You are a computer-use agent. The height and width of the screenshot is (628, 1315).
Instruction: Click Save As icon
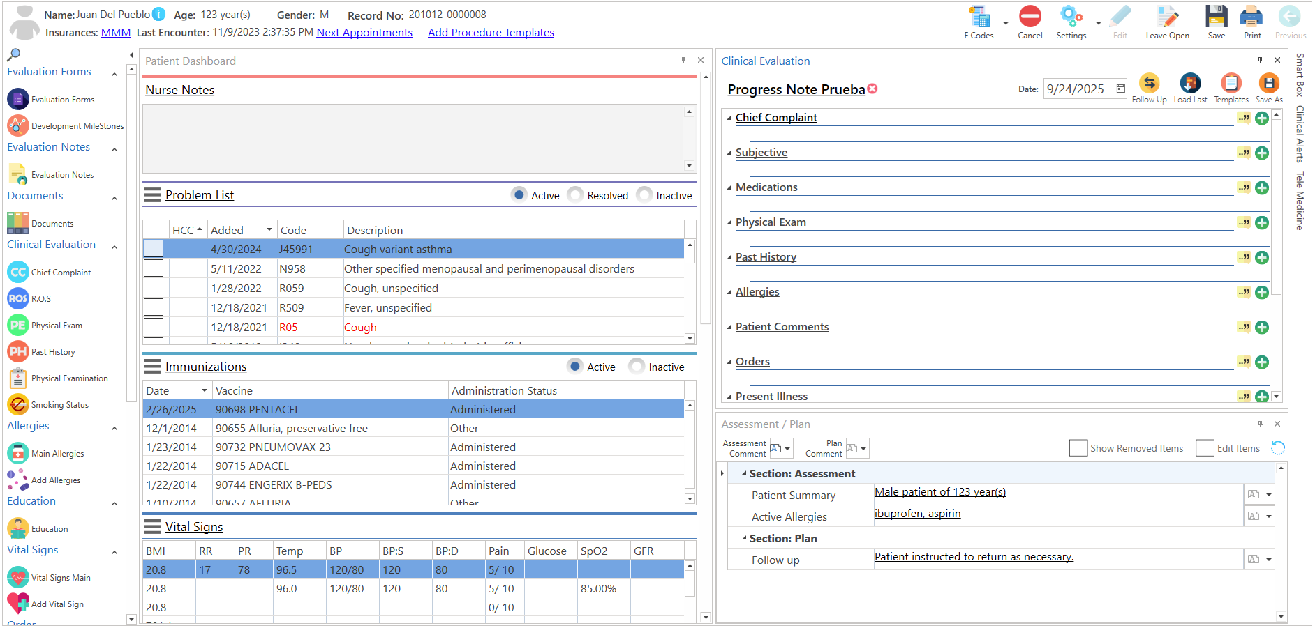point(1269,83)
